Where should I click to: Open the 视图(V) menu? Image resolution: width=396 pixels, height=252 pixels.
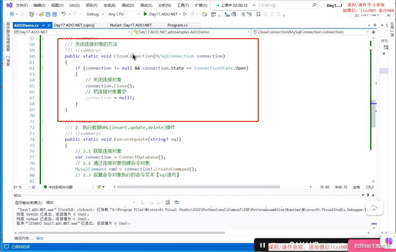click(x=57, y=5)
